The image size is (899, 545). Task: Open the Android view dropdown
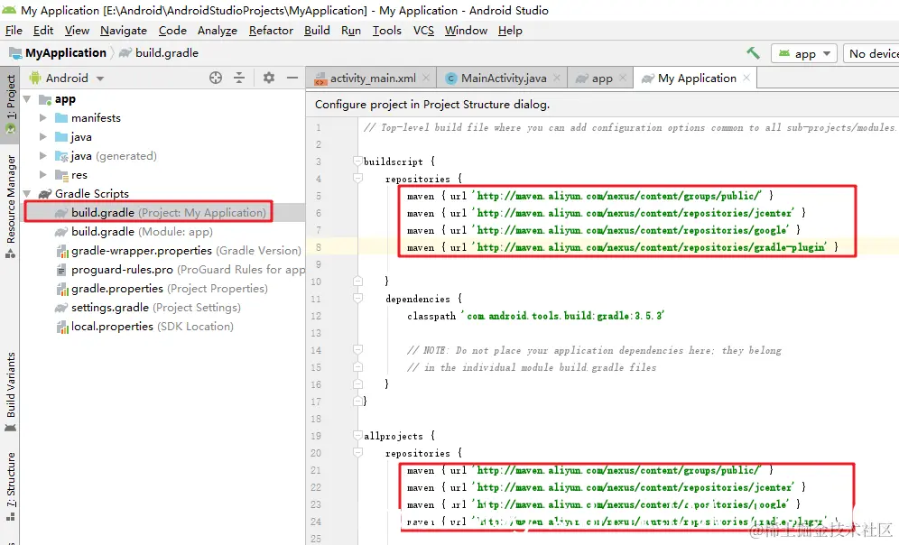click(67, 78)
